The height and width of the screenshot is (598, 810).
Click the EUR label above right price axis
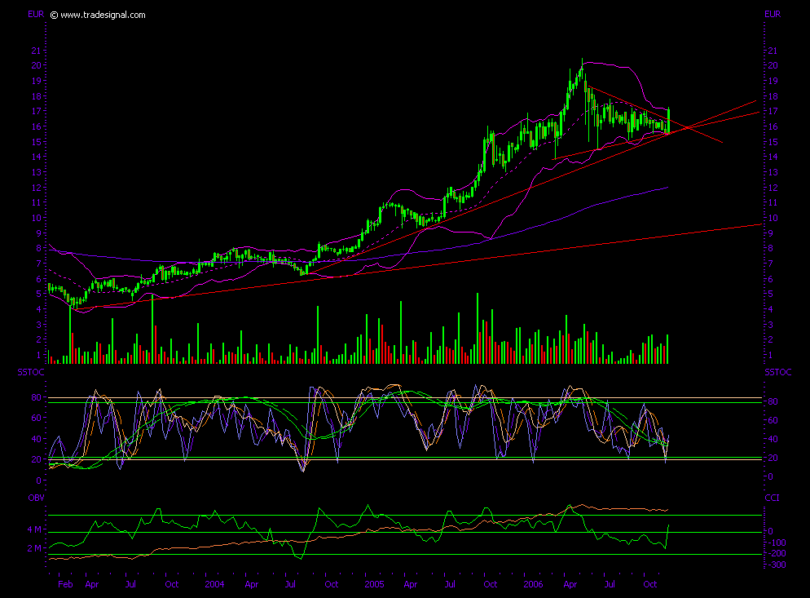(773, 15)
